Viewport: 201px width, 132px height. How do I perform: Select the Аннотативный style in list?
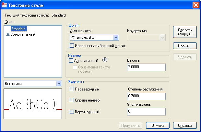23,34
